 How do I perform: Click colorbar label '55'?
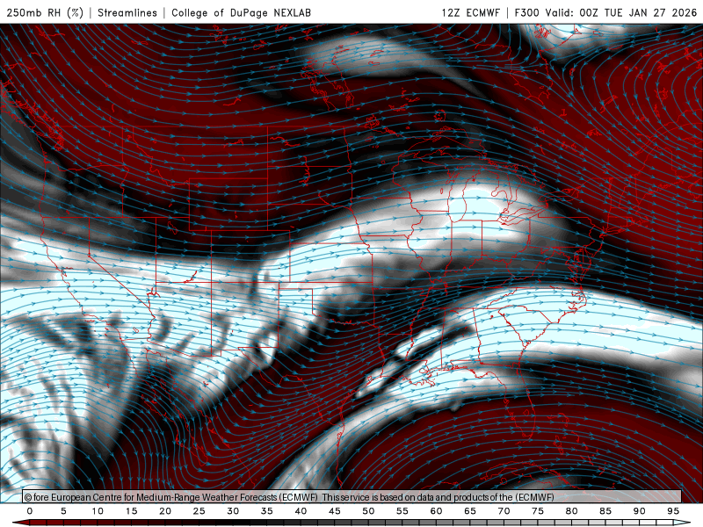[x=402, y=511]
